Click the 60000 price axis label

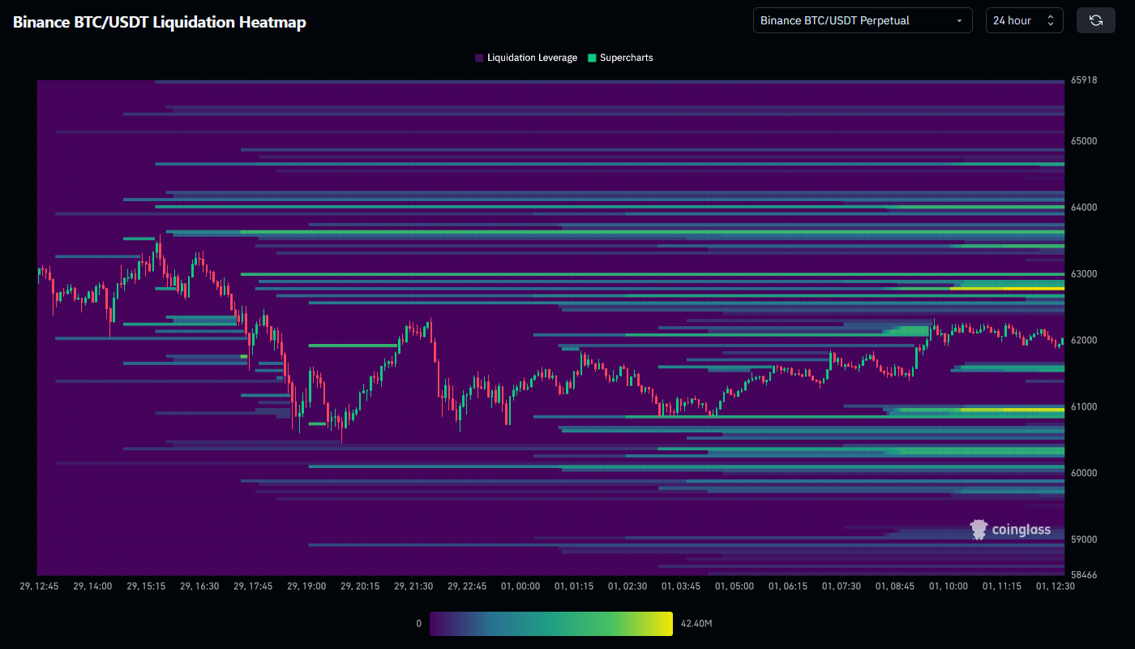(x=1084, y=473)
